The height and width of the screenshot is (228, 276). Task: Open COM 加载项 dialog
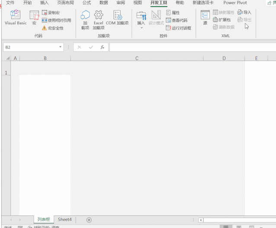(117, 17)
